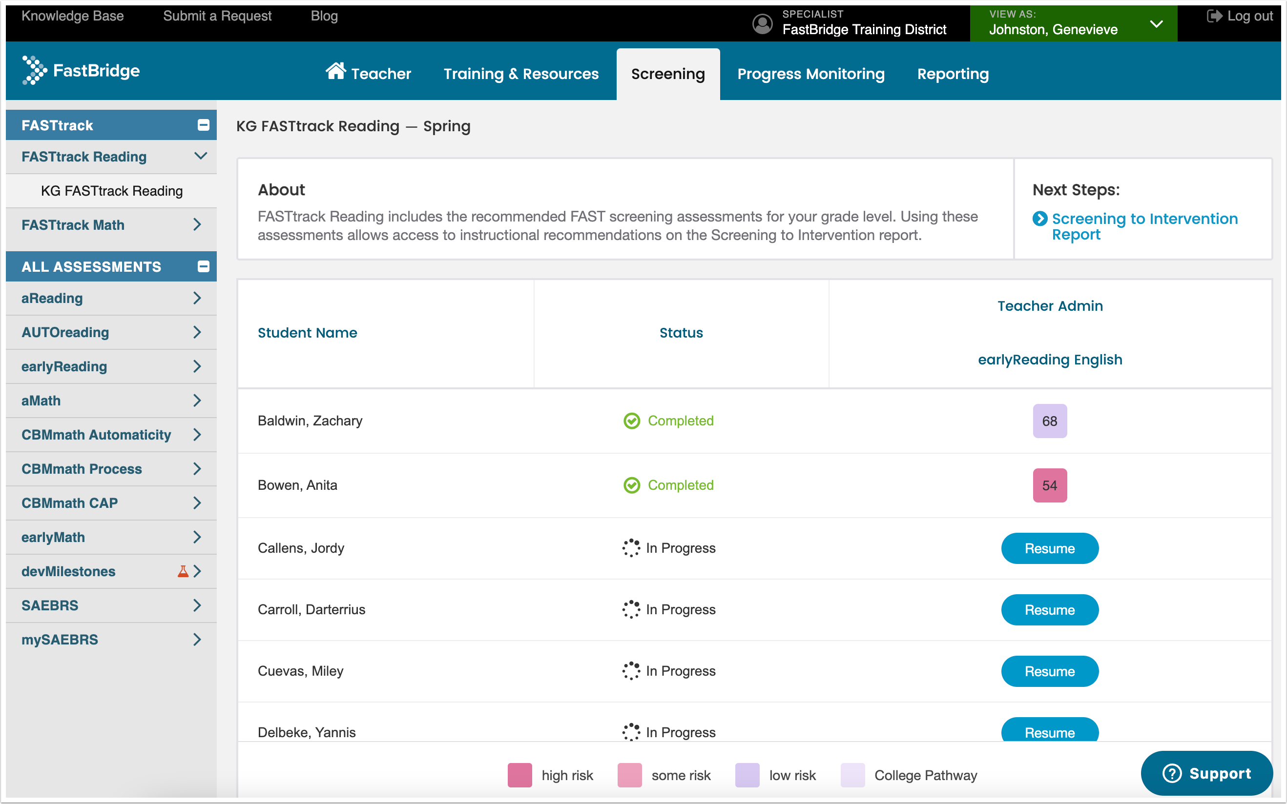This screenshot has width=1287, height=804.
Task: Click the Log out icon
Action: (x=1214, y=16)
